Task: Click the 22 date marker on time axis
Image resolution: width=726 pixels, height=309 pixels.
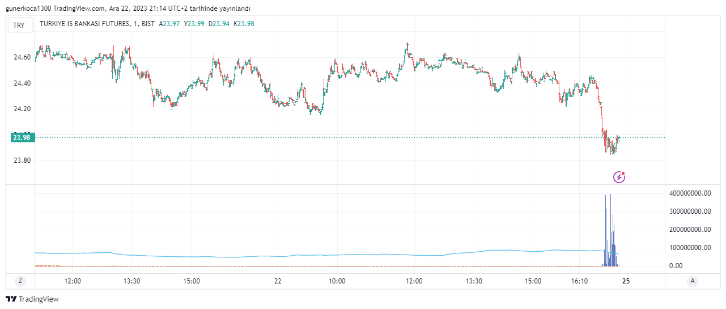Action: 278,281
